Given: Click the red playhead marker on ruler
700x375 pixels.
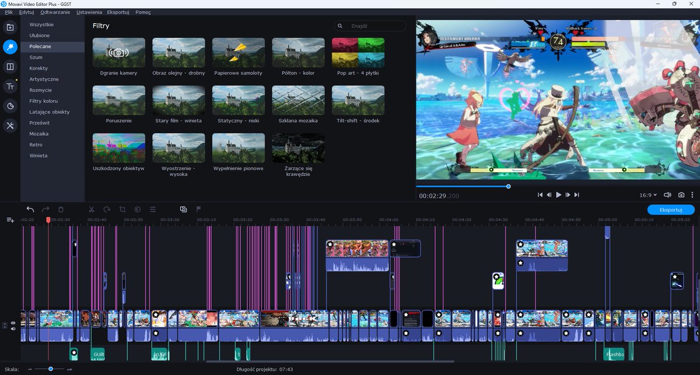Looking at the screenshot, I should 48,220.
